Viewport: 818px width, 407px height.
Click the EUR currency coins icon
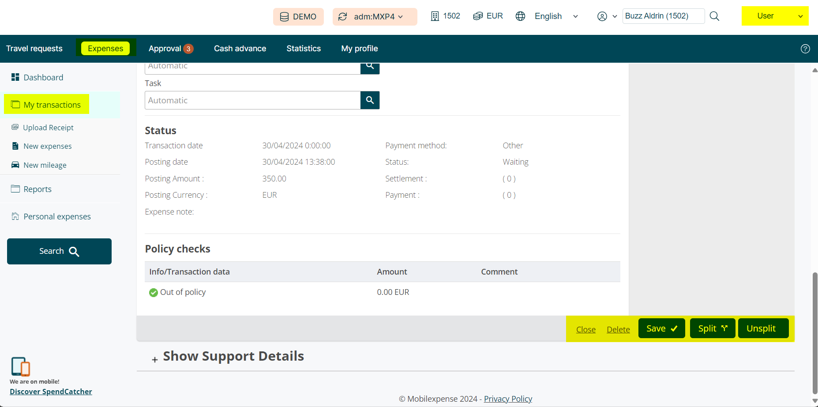pyautogui.click(x=478, y=16)
